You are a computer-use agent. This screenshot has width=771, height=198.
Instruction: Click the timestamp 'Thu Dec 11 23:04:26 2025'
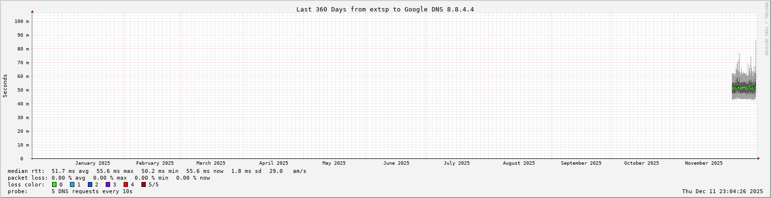722,191
